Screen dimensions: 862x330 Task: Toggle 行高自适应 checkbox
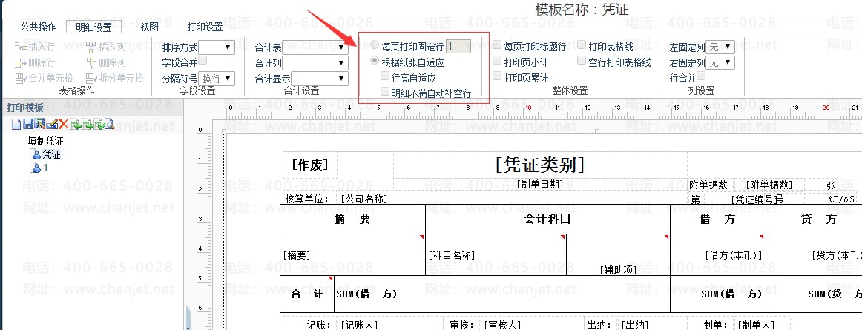pyautogui.click(x=385, y=77)
